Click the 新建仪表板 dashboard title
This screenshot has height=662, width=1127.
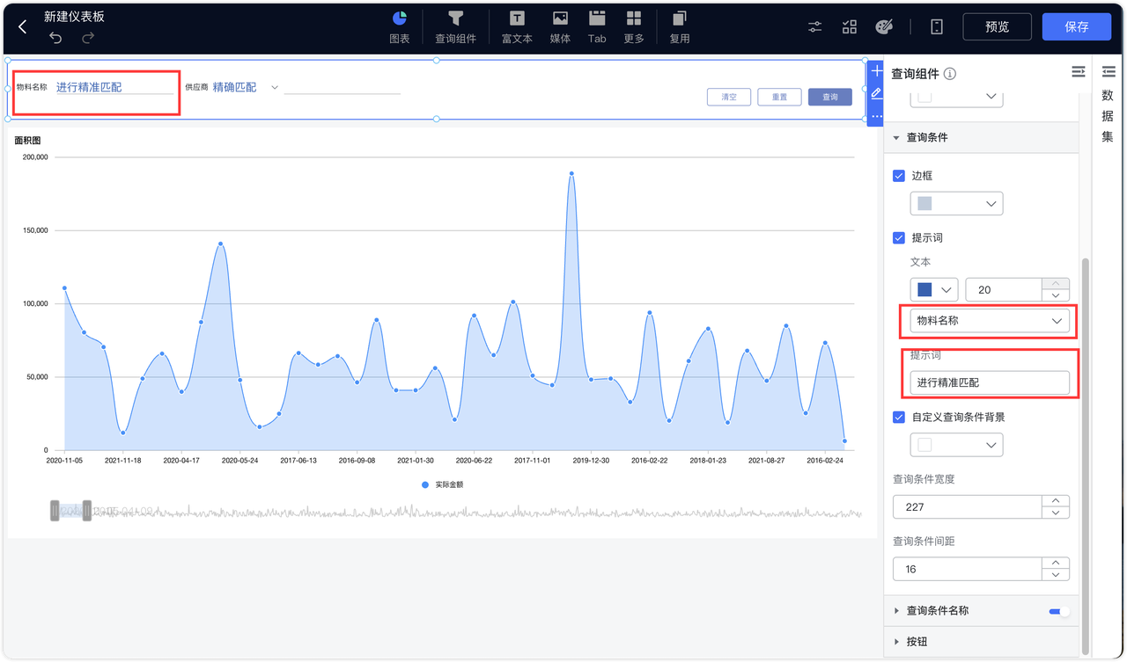[x=74, y=17]
